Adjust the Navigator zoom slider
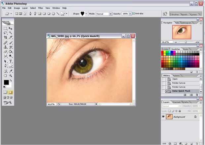The height and width of the screenshot is (145, 205). tap(185, 42)
